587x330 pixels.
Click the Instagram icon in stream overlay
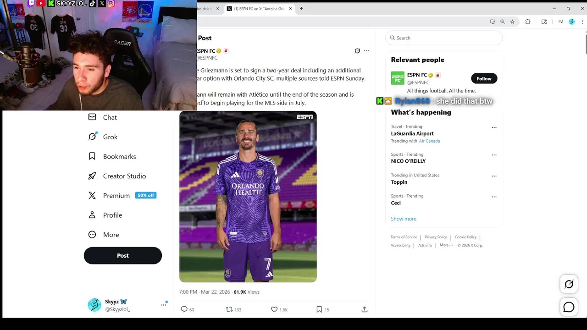point(111,3)
